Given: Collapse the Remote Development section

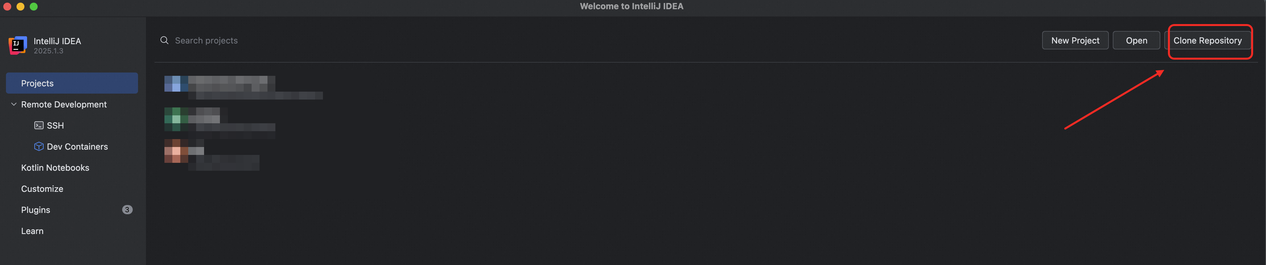Looking at the screenshot, I should coord(14,104).
